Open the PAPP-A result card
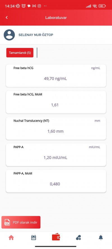This screenshot has width=112, height=249. pyautogui.click(x=56, y=155)
